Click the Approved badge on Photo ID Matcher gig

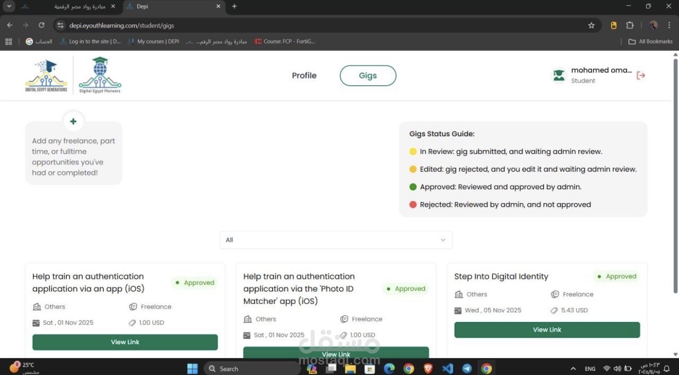pos(405,289)
